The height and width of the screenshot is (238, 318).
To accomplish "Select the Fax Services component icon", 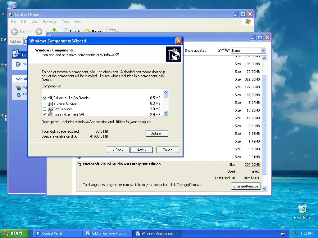I will click(x=50, y=109).
